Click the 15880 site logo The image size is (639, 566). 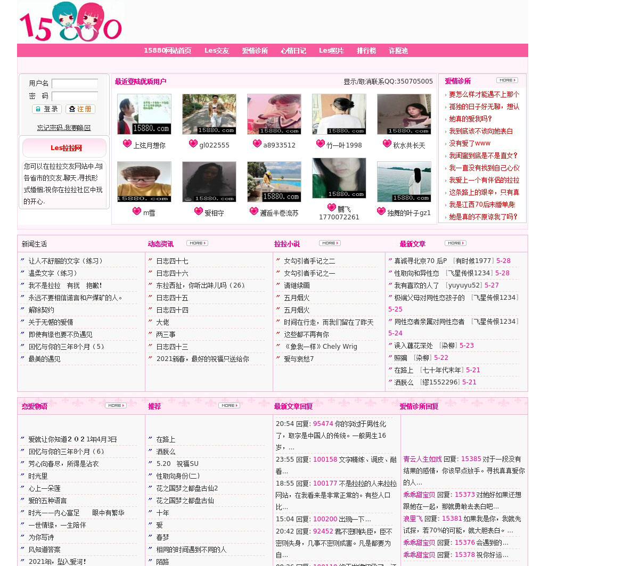click(x=71, y=22)
